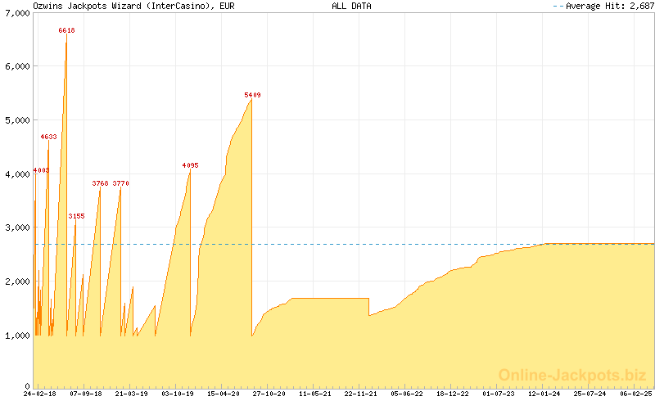Image resolution: width=655 pixels, height=401 pixels.
Task: Select the 4095 peak label
Action: tap(190, 165)
